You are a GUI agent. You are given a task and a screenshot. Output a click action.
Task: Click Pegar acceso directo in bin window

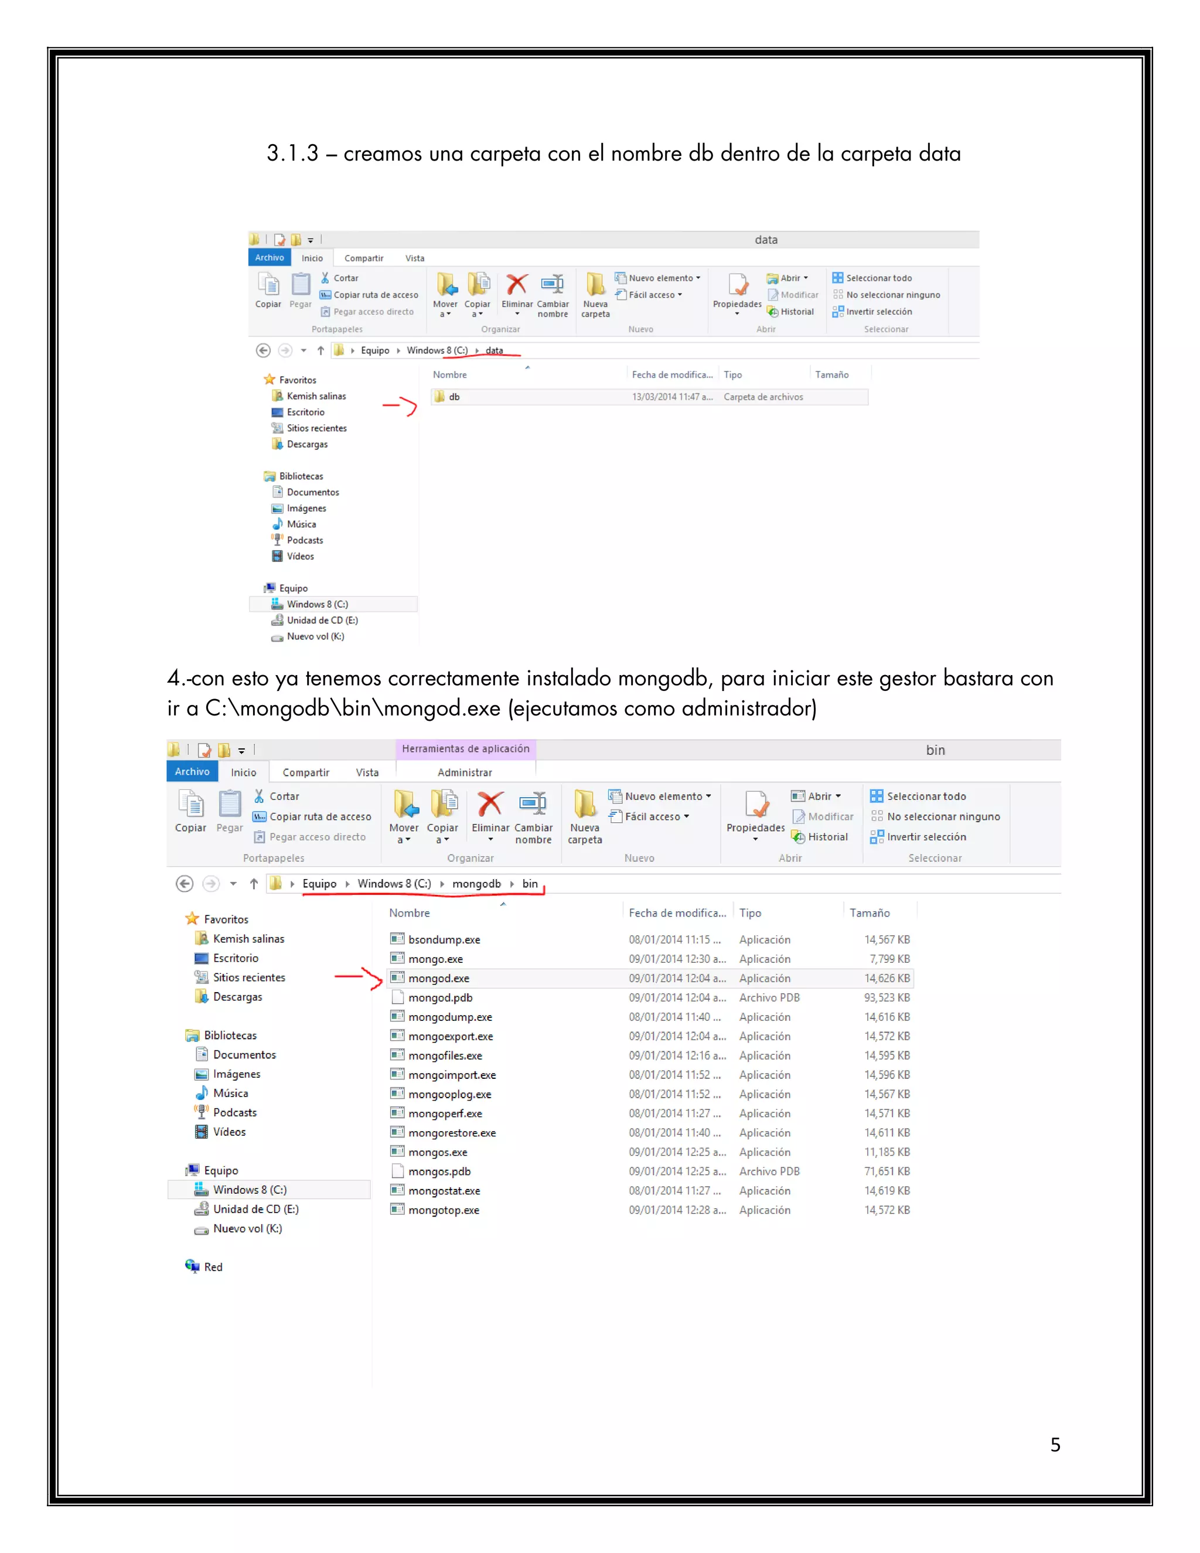pos(310,836)
